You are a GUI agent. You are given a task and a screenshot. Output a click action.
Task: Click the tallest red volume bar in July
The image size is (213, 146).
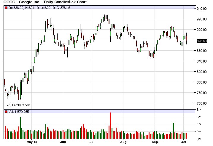point(111,125)
